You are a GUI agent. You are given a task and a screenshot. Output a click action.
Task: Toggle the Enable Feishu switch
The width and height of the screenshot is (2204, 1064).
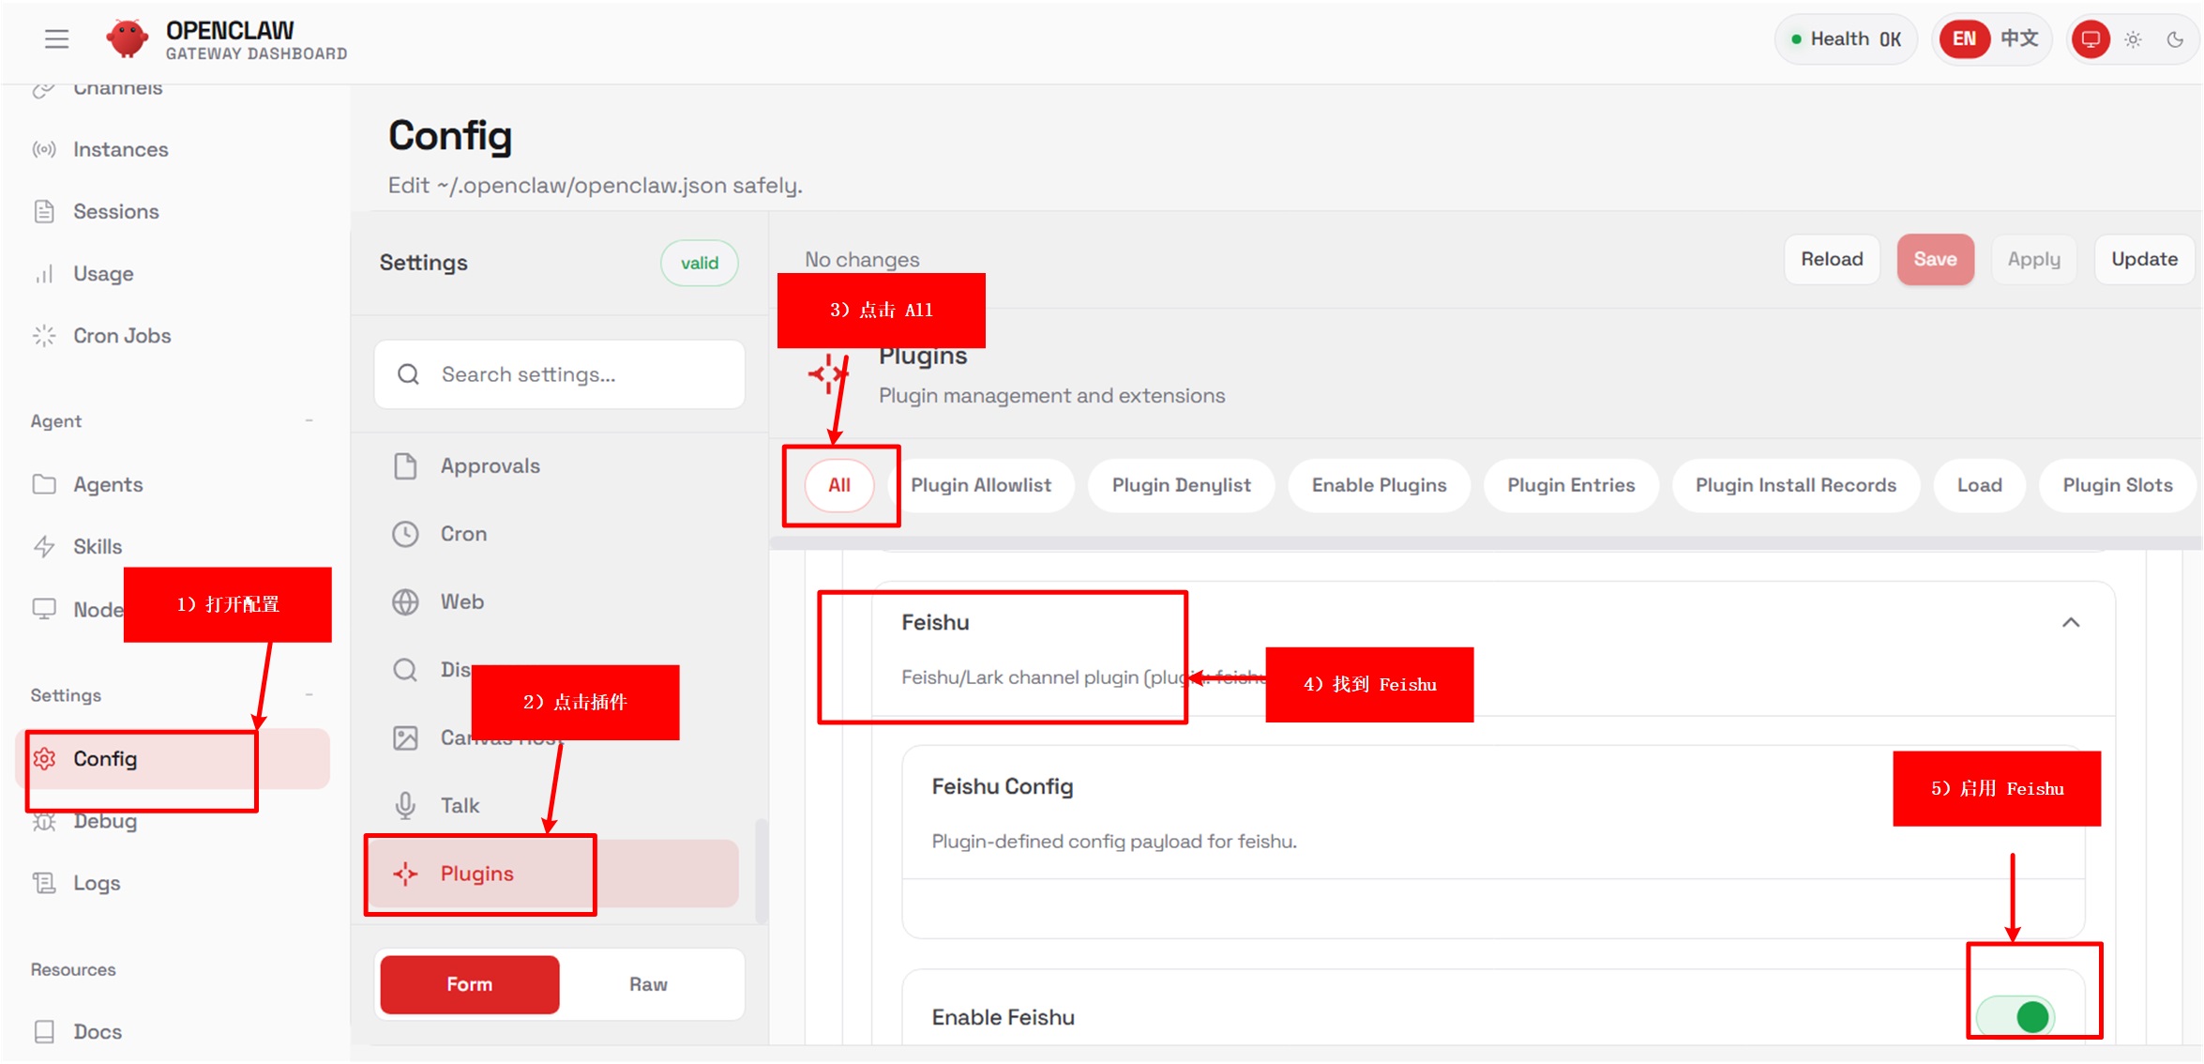tap(2015, 1016)
